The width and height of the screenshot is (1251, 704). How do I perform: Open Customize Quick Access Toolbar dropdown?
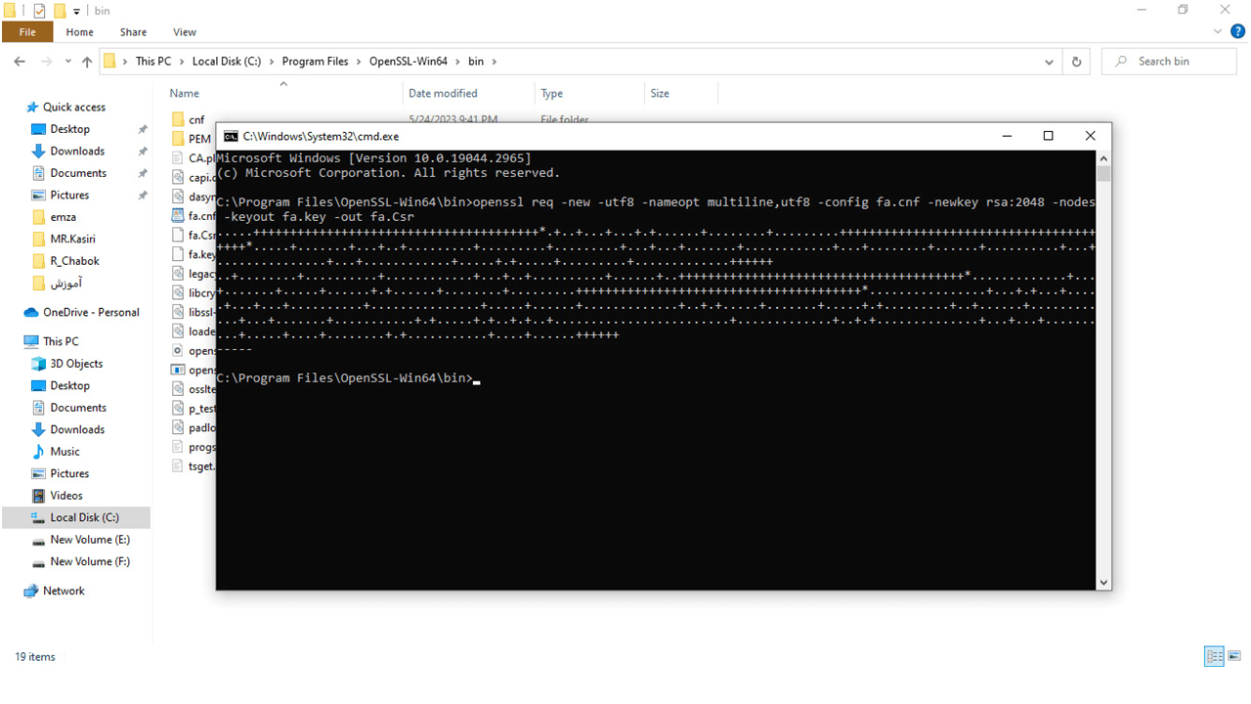pyautogui.click(x=76, y=12)
